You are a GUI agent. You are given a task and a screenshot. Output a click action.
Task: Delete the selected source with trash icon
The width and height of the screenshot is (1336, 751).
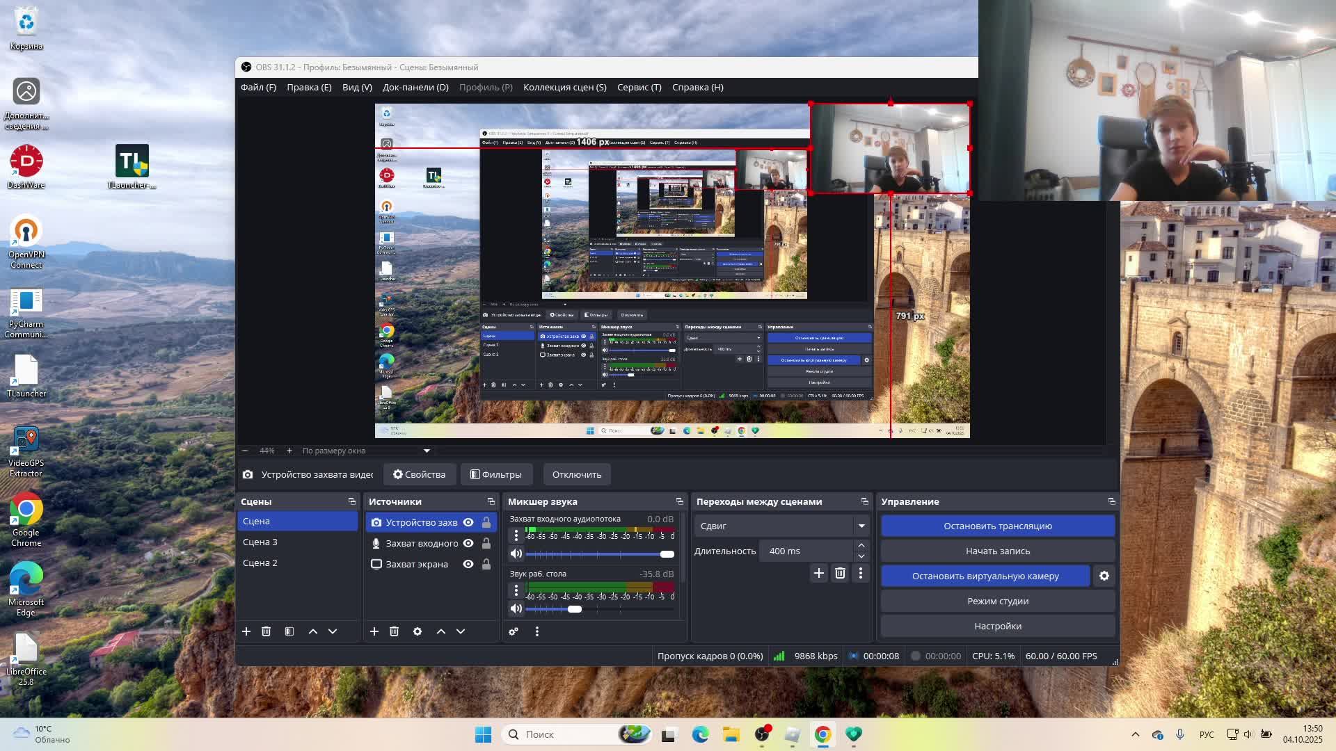tap(394, 631)
